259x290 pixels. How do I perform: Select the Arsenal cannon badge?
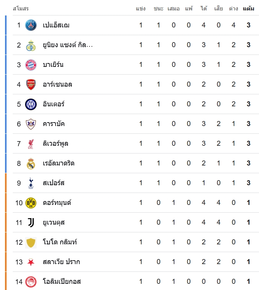click(x=31, y=85)
